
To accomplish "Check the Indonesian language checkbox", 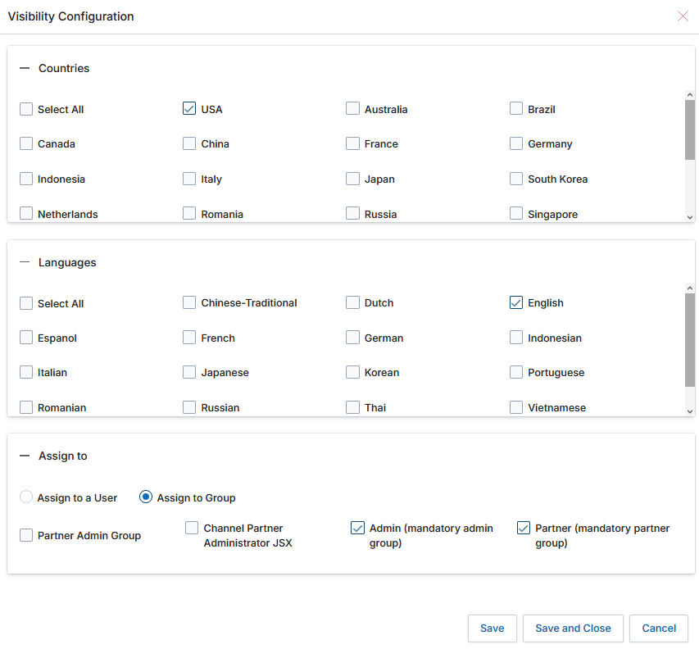I will [x=516, y=338].
